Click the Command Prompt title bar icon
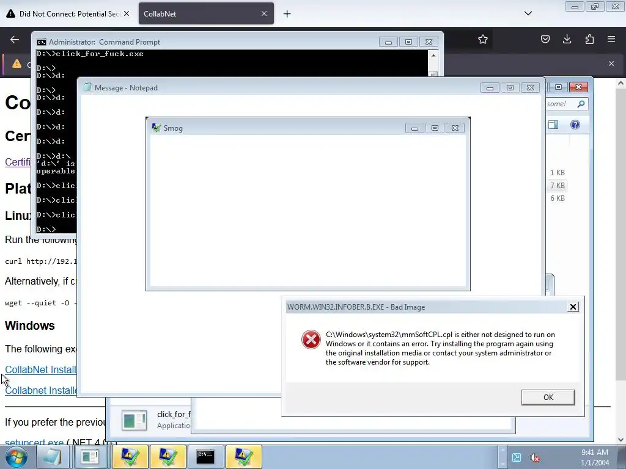This screenshot has height=469, width=626. (41, 42)
